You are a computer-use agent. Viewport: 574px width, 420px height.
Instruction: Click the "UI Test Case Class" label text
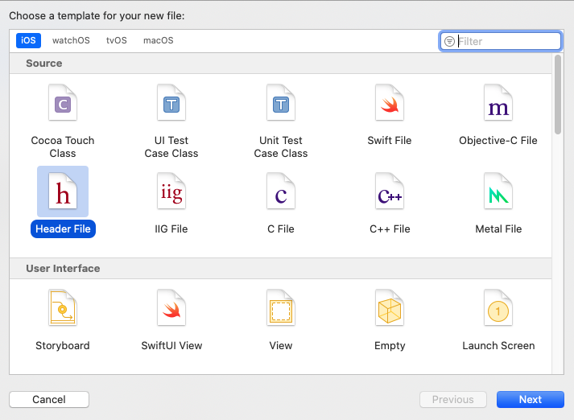171,146
